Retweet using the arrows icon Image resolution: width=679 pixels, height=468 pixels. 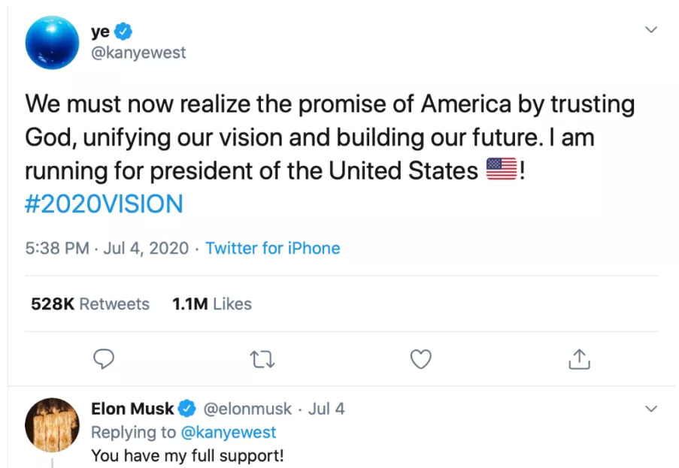[x=263, y=360]
